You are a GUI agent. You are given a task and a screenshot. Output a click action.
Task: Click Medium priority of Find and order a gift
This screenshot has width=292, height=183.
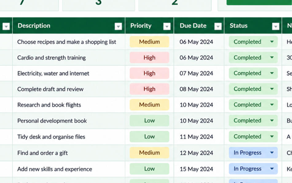pyautogui.click(x=149, y=153)
